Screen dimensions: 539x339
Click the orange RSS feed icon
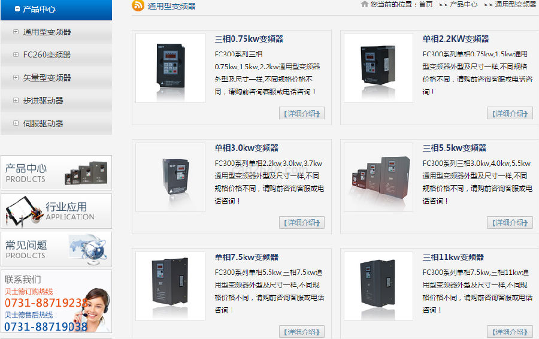pos(138,5)
